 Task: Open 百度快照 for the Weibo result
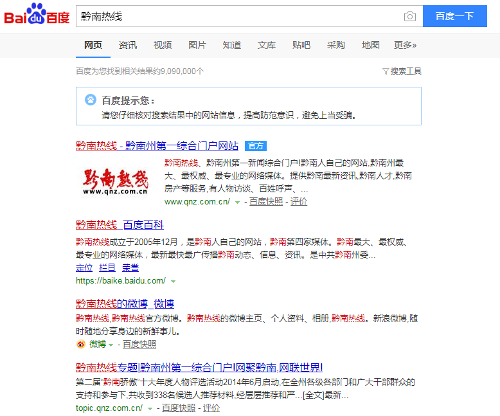pyautogui.click(x=139, y=344)
